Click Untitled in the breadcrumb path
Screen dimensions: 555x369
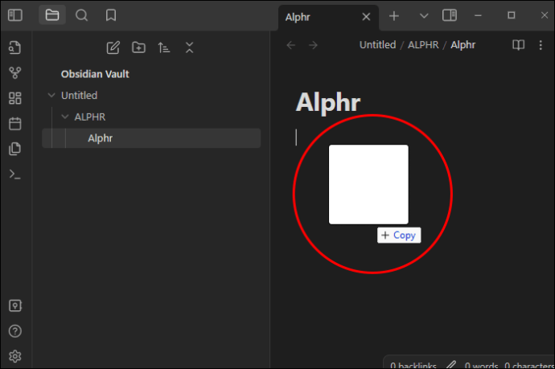point(378,45)
